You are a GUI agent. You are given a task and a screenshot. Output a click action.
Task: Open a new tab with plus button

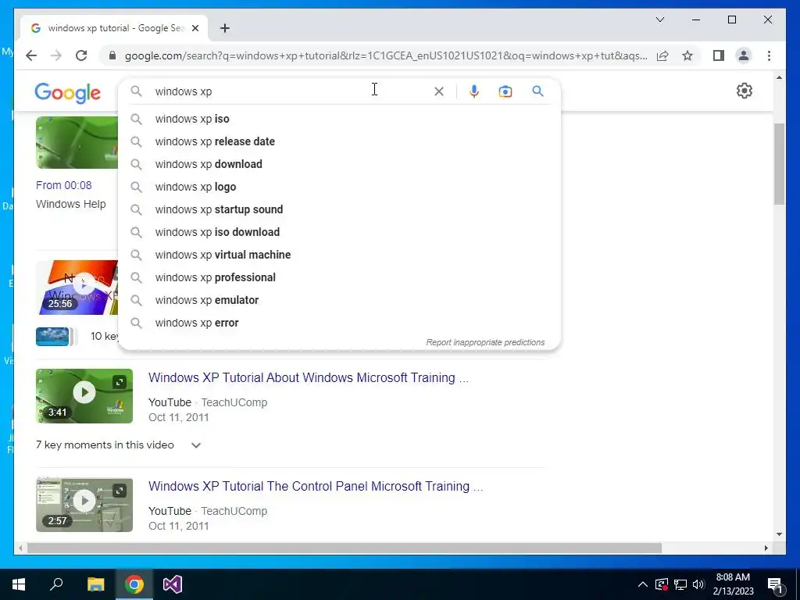[x=225, y=28]
